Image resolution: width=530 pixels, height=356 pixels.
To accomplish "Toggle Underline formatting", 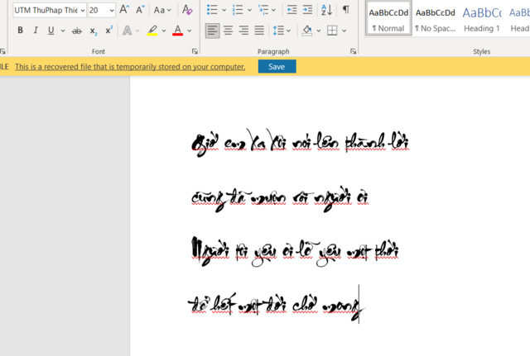I will click(51, 31).
